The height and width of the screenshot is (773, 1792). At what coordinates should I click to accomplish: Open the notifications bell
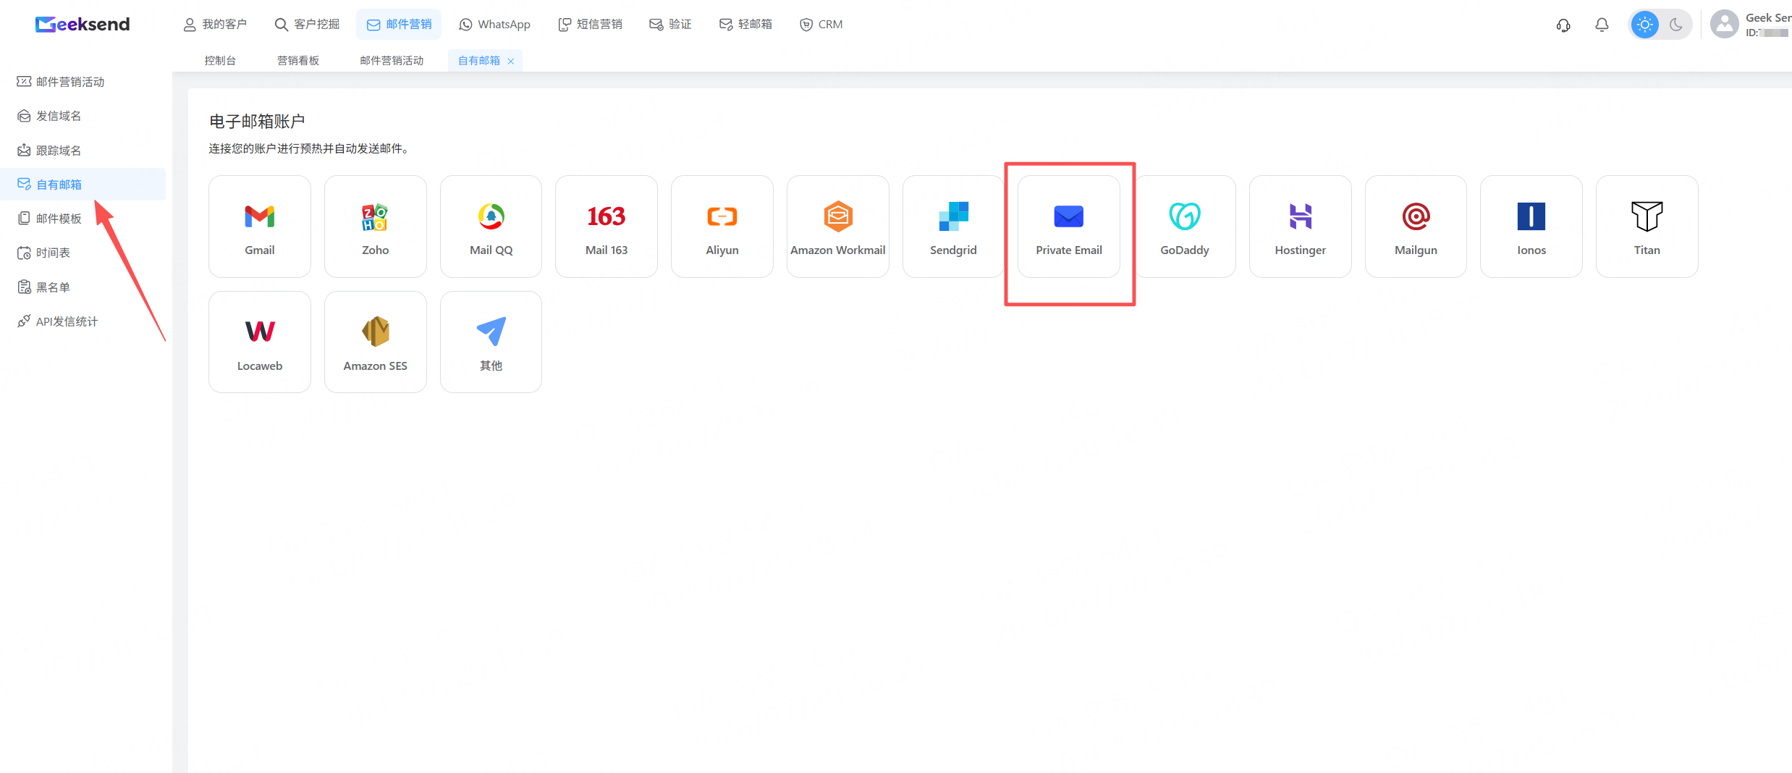tap(1602, 25)
